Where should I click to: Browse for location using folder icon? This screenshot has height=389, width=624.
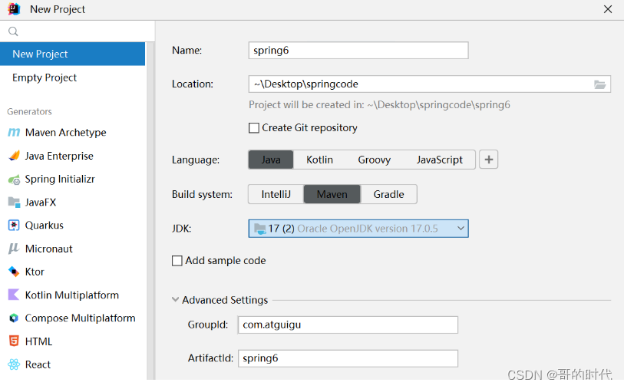pos(600,84)
